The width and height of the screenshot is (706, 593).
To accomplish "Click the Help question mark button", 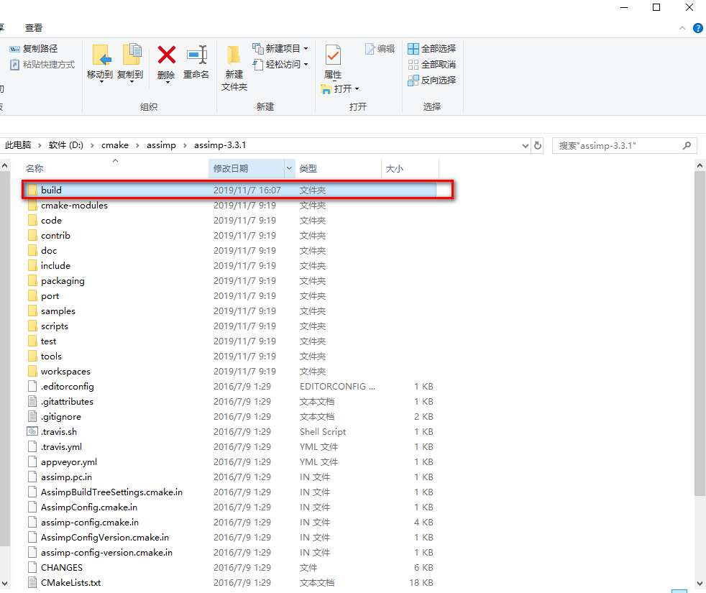I will coord(697,28).
